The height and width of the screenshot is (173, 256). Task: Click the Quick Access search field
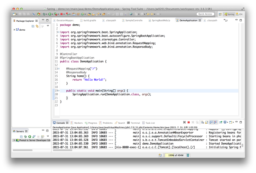pos(205,14)
